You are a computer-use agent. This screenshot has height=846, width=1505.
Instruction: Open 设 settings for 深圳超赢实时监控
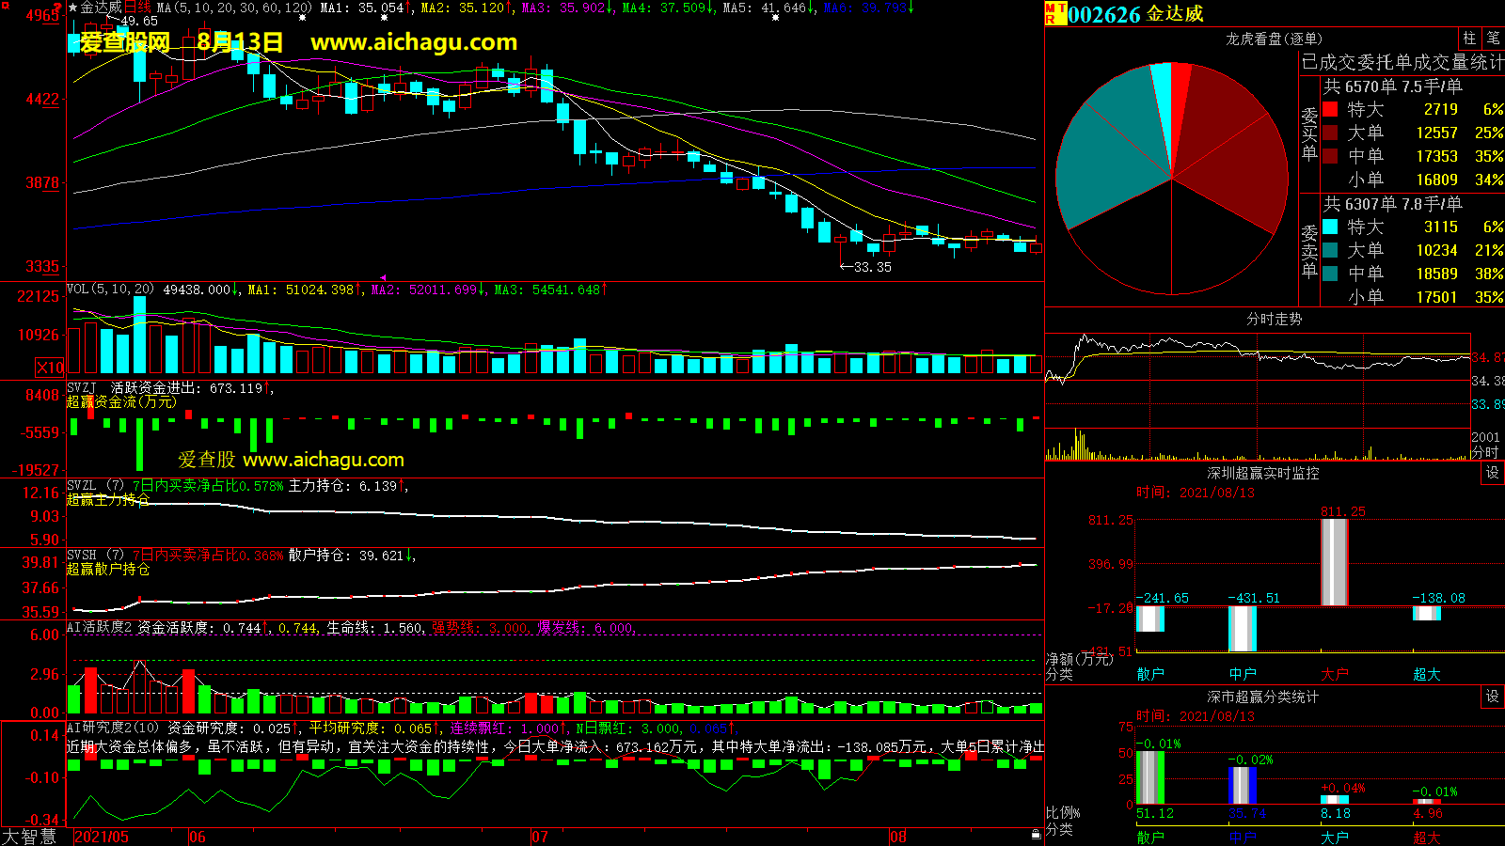tap(1493, 473)
